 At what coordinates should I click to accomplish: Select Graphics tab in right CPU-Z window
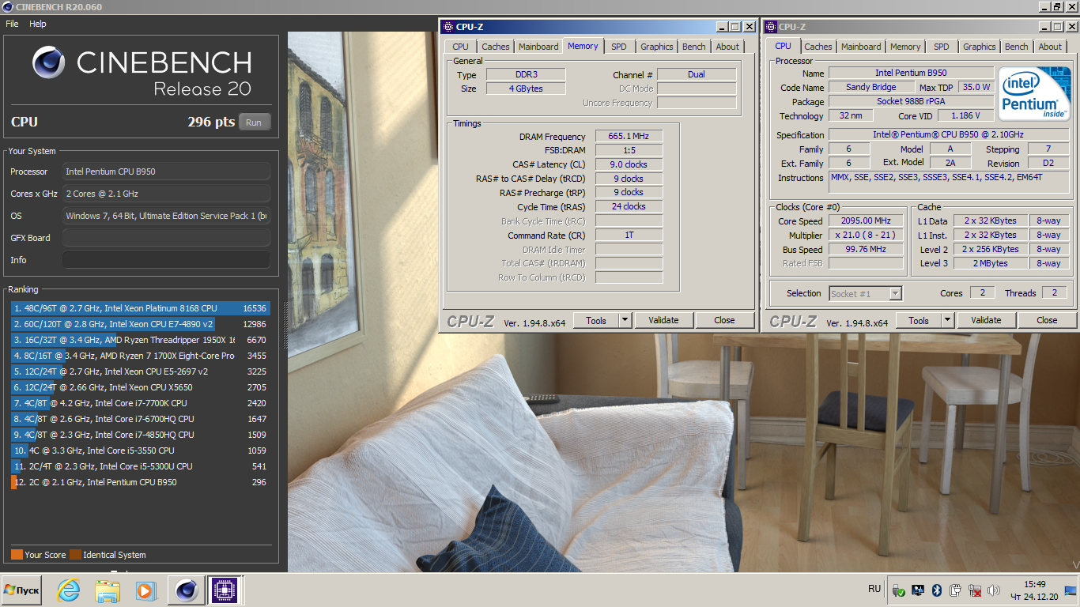(x=980, y=47)
